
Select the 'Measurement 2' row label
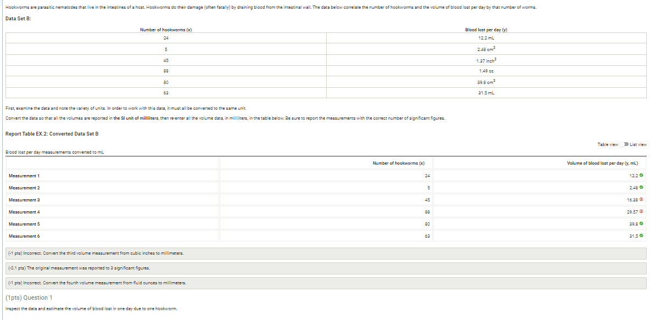(x=24, y=188)
